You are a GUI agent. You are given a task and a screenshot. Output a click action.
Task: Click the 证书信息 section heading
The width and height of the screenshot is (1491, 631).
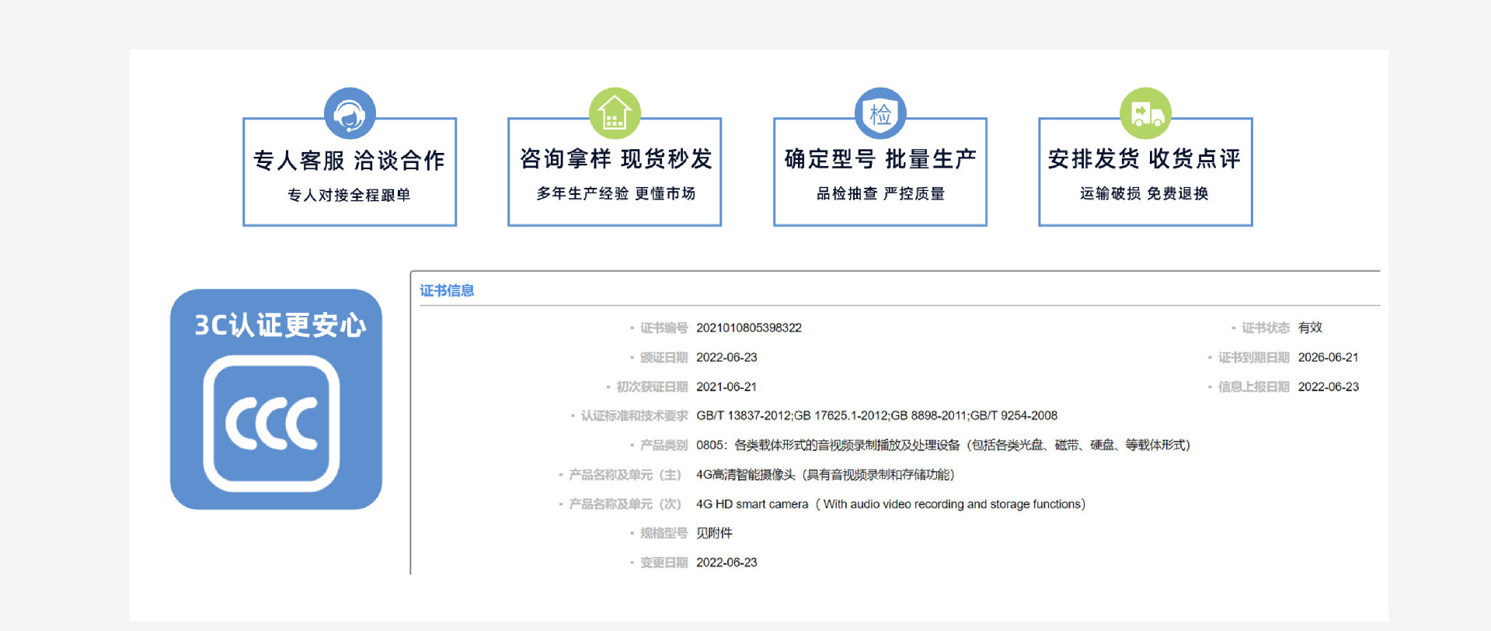click(447, 290)
